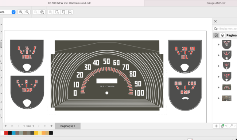Expand the speedometer photo object row
The width and height of the screenshot is (237, 140).
click(219, 98)
